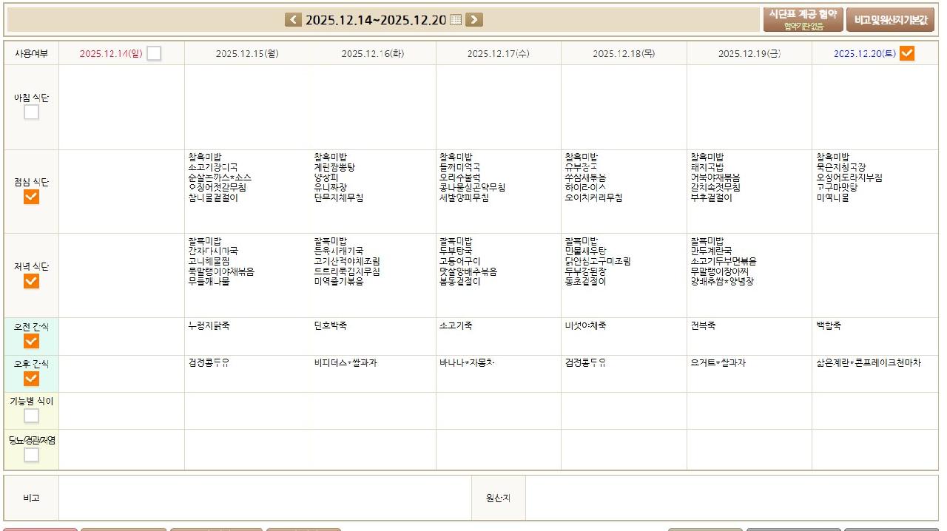Go to previous week with left arrow
The height and width of the screenshot is (531, 947).
click(293, 20)
